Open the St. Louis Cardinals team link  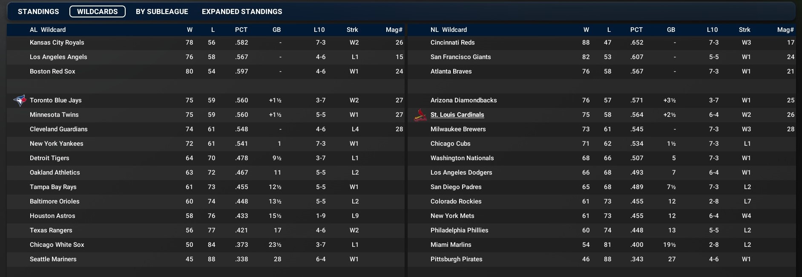tap(457, 115)
